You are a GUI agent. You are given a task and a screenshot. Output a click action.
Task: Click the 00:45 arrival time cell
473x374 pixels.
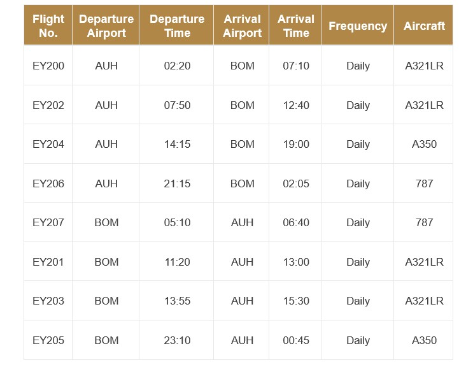(296, 340)
